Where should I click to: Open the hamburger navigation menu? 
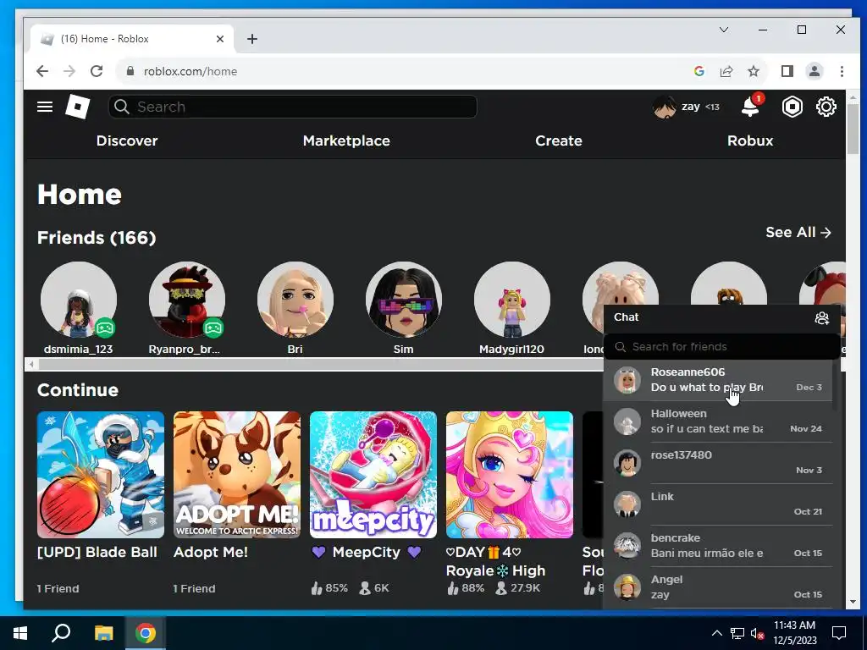[x=45, y=107]
